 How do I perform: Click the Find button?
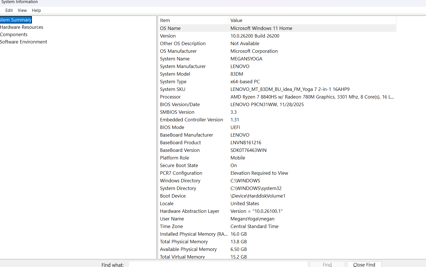point(327,264)
